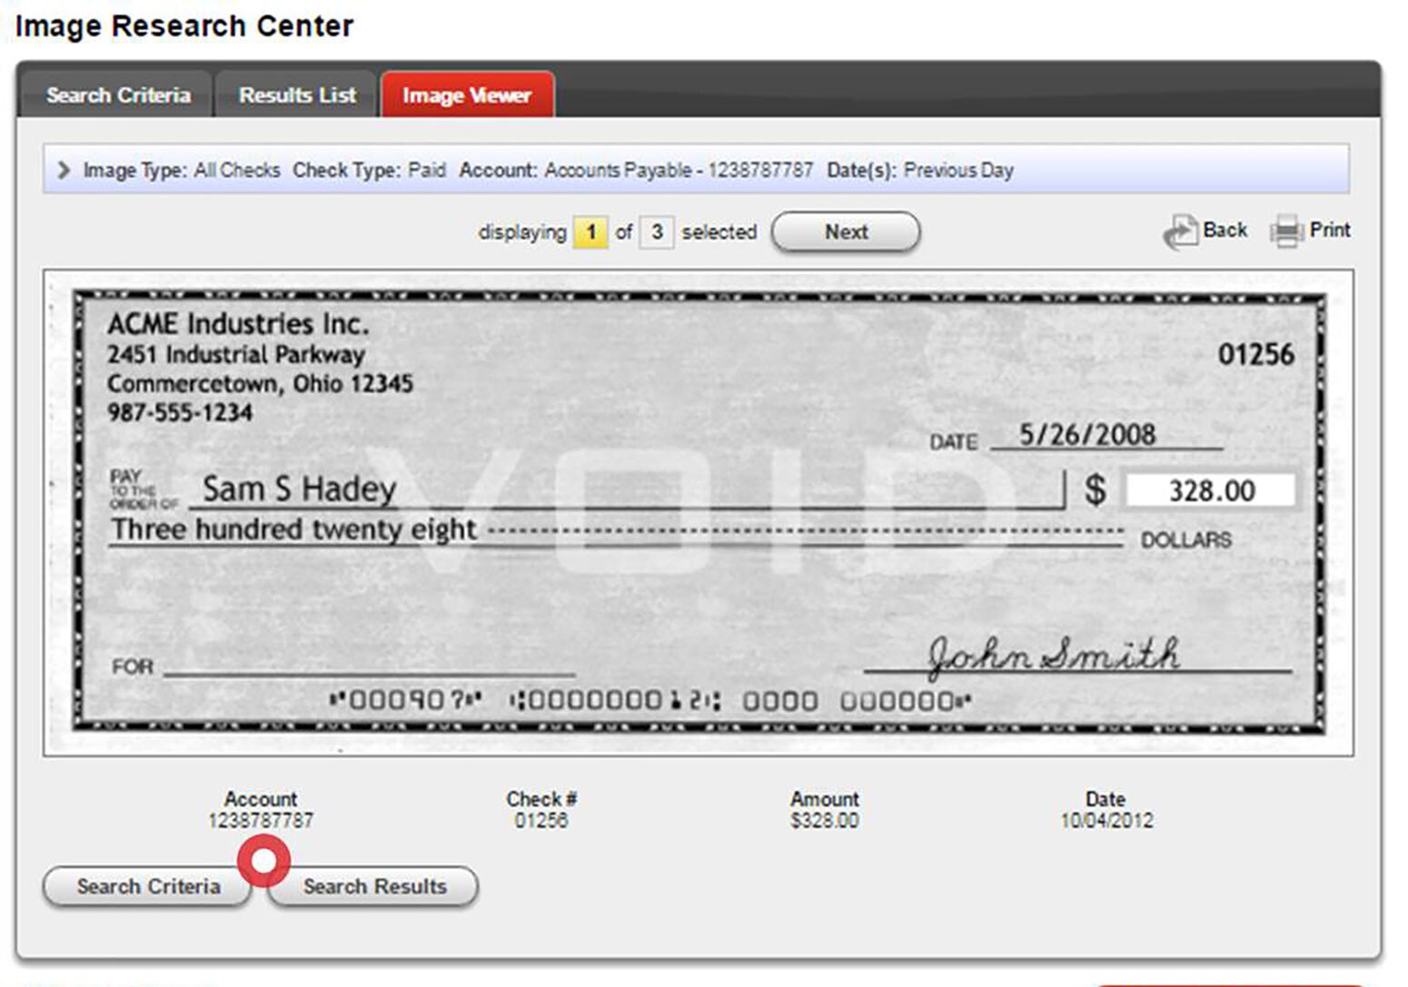Switch to the Search Criteria tab
Viewport: 1408px width, 987px height.
(118, 95)
